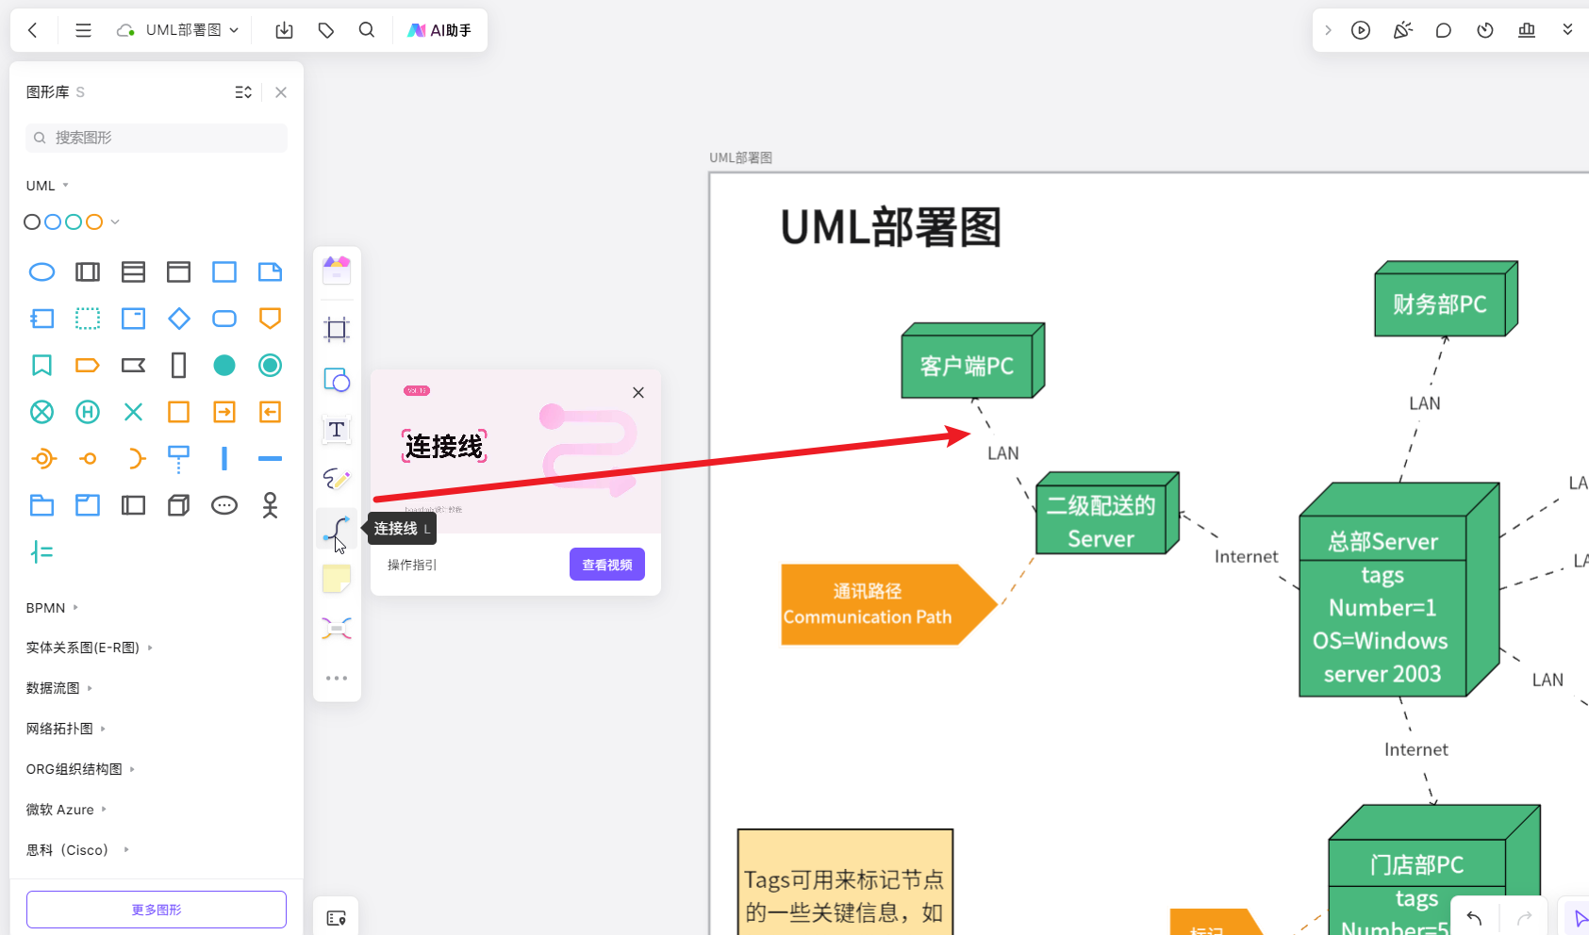
Task: Click the 更多图形 button
Action: [156, 909]
